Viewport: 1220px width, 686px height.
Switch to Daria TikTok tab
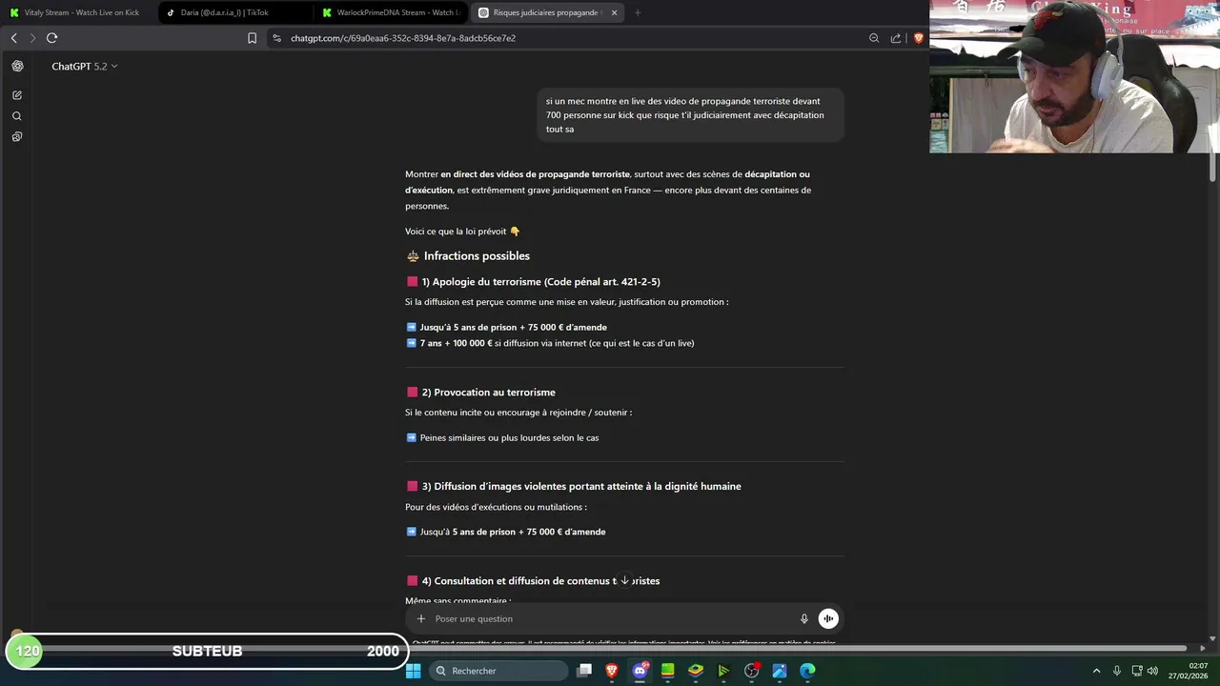pos(234,12)
